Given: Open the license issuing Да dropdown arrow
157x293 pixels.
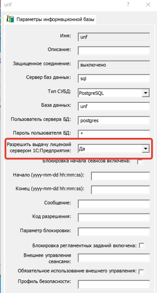Looking at the screenshot, I should pyautogui.click(x=146, y=149).
